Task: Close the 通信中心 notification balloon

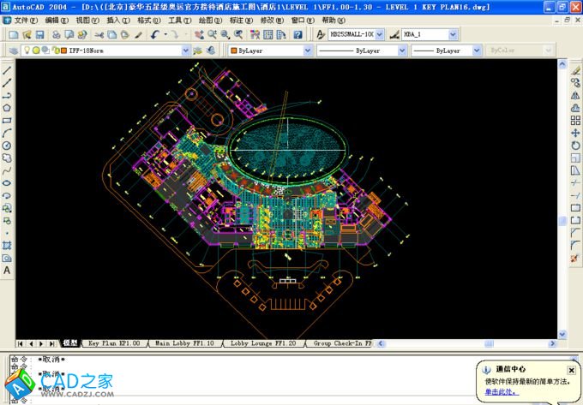Action: [x=572, y=370]
